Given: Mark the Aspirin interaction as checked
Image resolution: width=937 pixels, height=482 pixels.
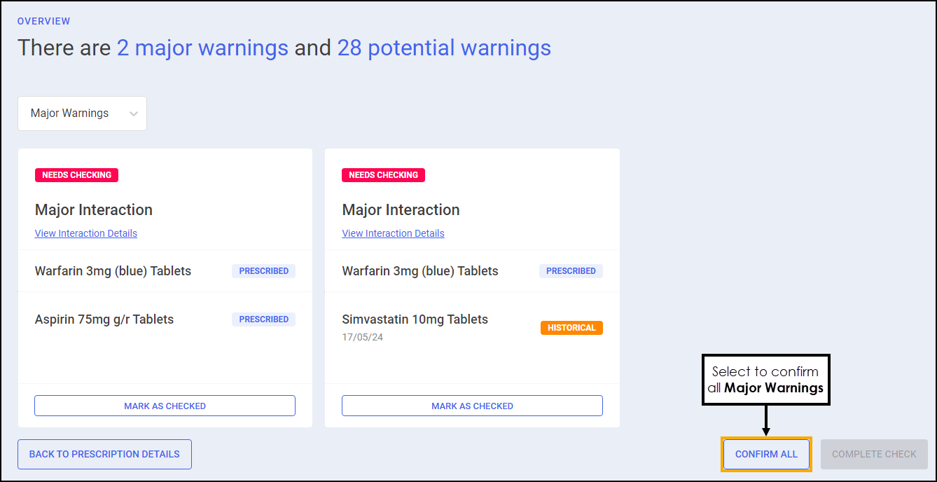Looking at the screenshot, I should click(165, 406).
